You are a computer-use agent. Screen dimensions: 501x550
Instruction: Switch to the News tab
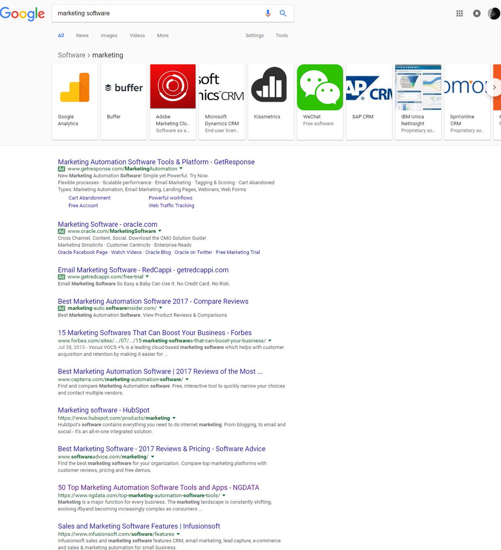[x=82, y=35]
